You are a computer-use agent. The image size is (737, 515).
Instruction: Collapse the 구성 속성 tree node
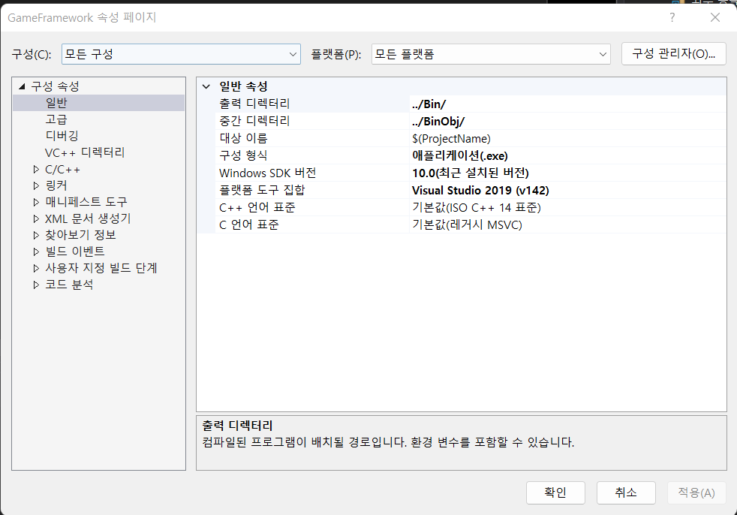(22, 86)
